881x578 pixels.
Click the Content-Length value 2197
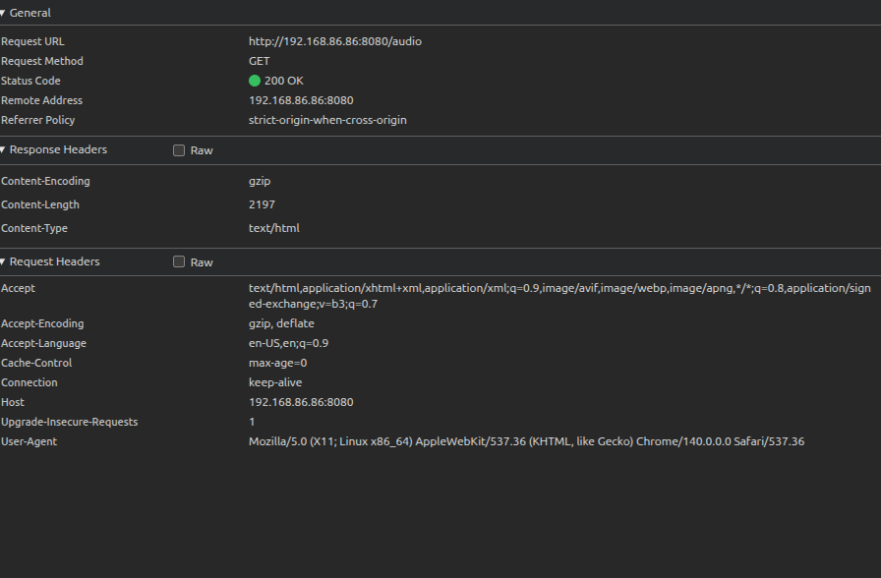262,204
